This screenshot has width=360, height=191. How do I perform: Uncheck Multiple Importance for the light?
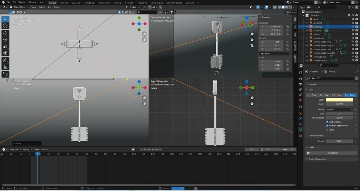tap(327, 126)
